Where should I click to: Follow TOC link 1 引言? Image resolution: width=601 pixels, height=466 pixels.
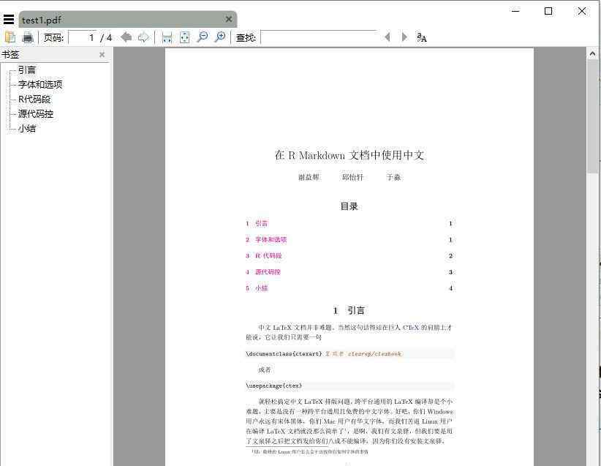pos(257,223)
